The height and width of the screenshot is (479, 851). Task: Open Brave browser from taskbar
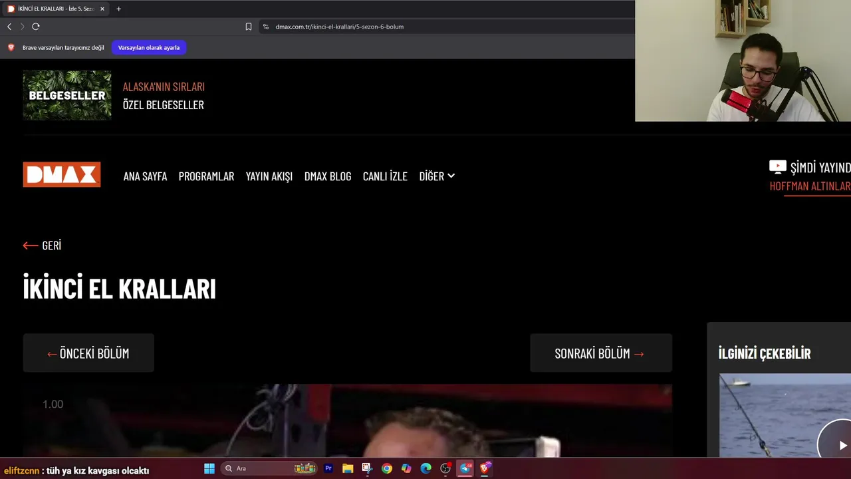point(485,468)
